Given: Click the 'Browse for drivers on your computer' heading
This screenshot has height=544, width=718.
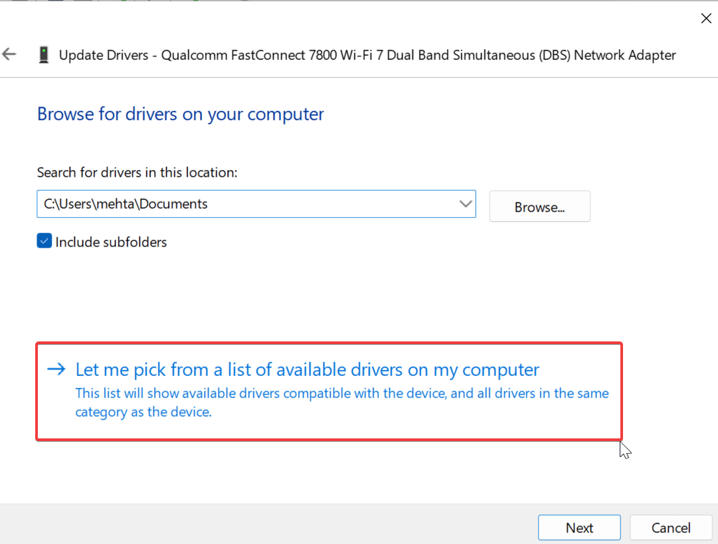Looking at the screenshot, I should coord(181,114).
